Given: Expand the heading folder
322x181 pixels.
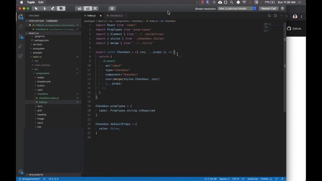Looking at the screenshot, I should click(x=42, y=115).
